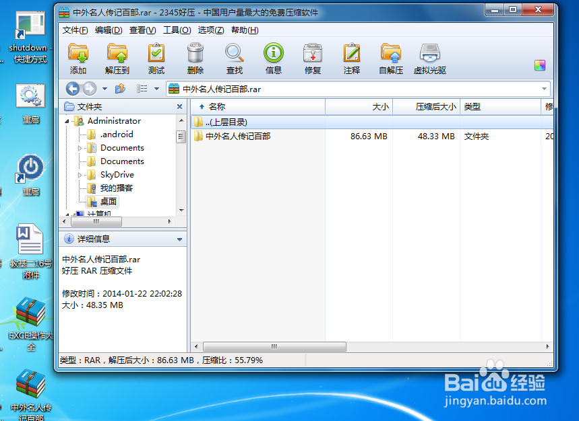
Task: Click the 详细信息 panel header label
Action: 94,239
